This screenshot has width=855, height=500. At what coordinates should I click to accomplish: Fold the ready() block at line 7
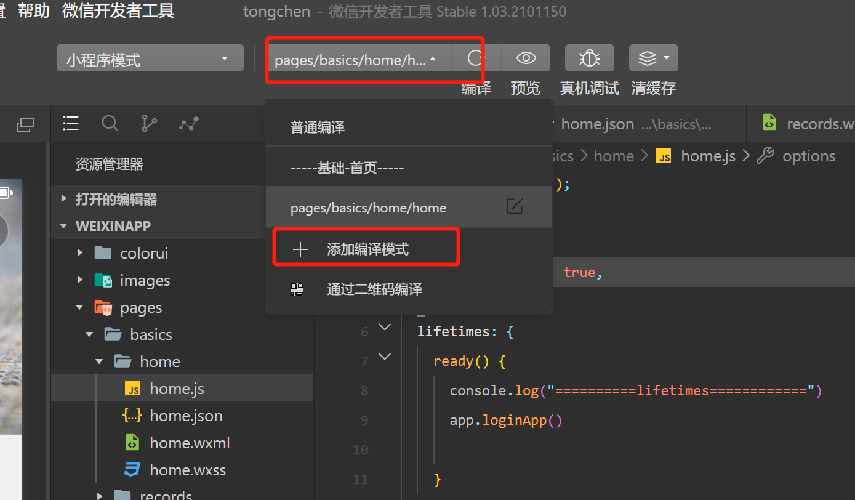385,357
